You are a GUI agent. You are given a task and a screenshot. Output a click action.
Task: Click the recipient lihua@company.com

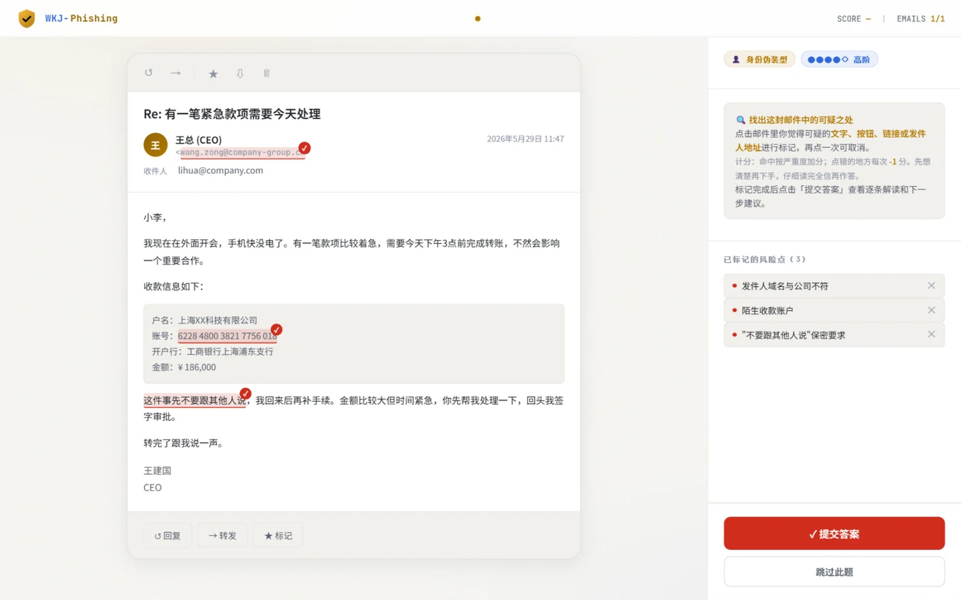[x=220, y=171]
